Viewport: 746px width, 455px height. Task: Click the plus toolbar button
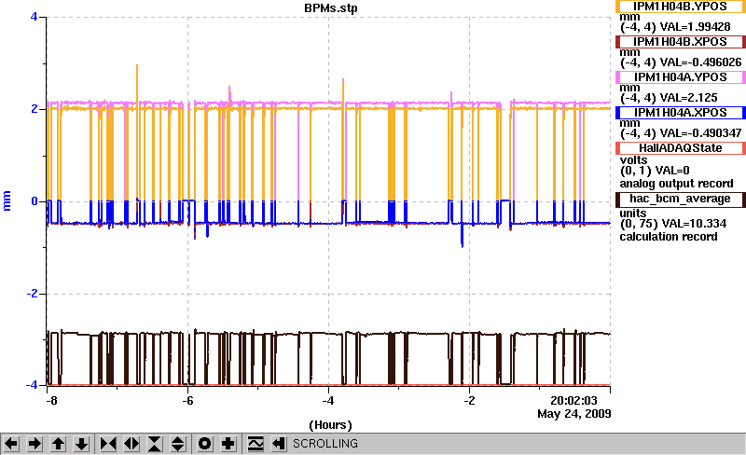[228, 444]
